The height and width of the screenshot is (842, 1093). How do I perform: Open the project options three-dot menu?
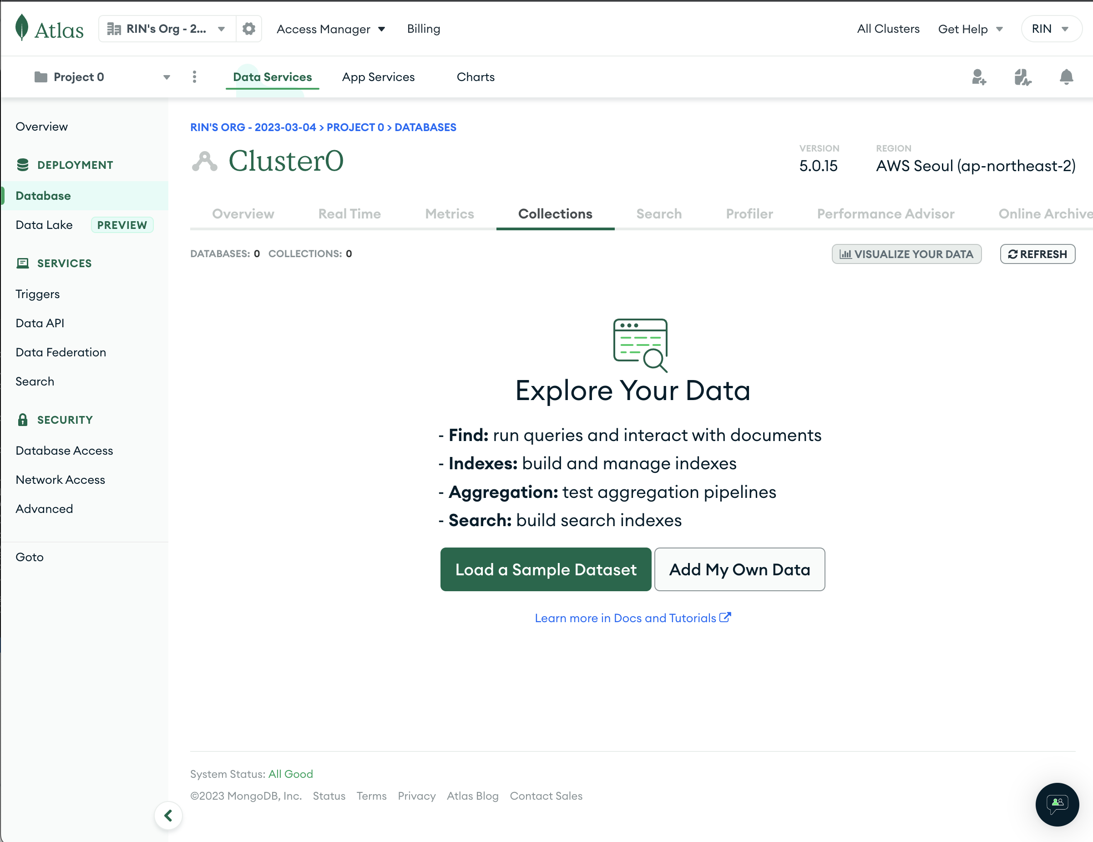coord(195,76)
